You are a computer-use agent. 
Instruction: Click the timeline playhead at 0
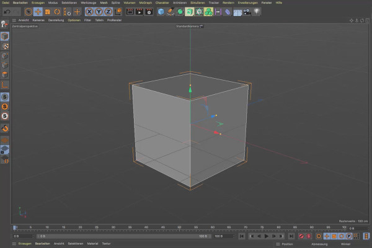pyautogui.click(x=14, y=228)
